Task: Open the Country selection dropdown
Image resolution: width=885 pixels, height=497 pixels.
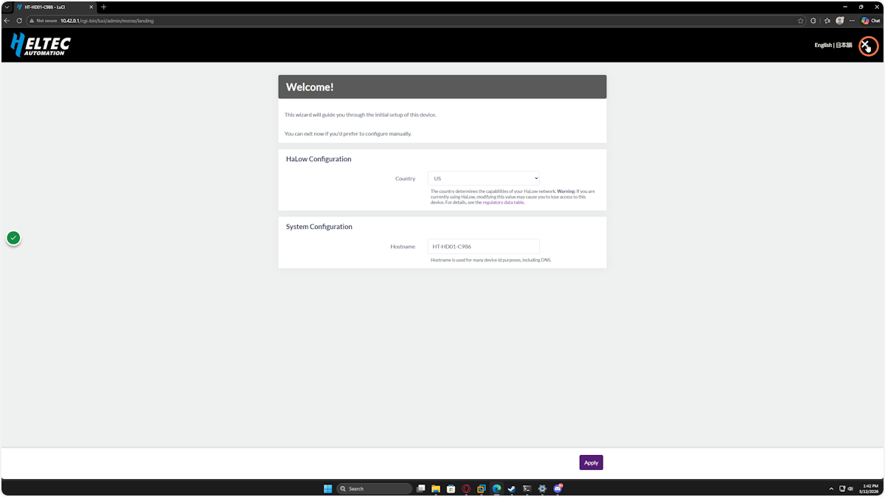Action: tap(483, 178)
